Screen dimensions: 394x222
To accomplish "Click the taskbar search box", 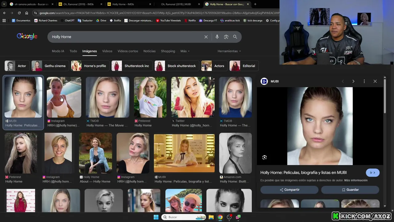I will (x=184, y=217).
